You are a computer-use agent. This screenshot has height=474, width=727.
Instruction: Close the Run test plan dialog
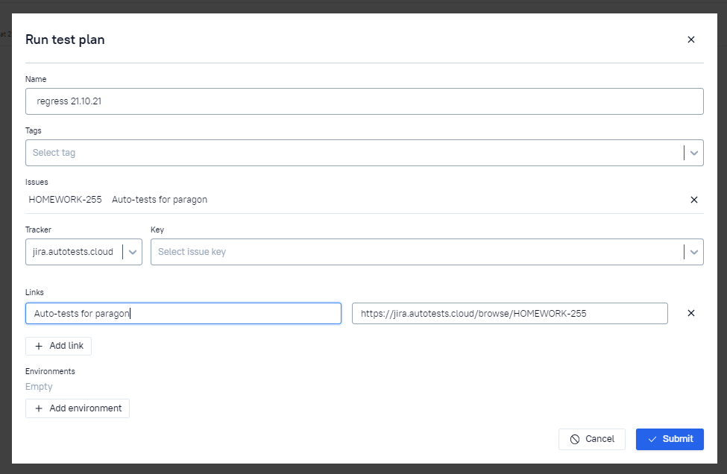pyautogui.click(x=690, y=39)
